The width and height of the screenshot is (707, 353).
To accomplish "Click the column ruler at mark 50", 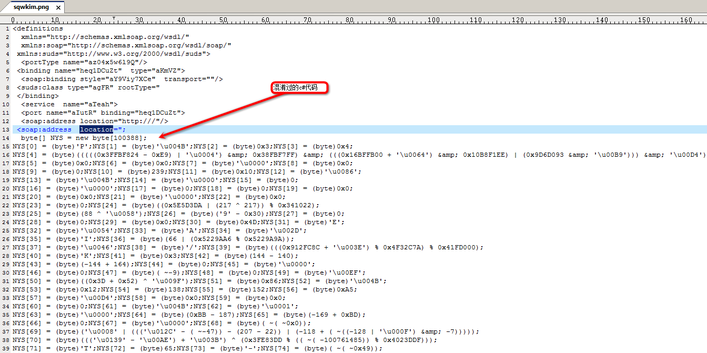I will click(x=223, y=20).
